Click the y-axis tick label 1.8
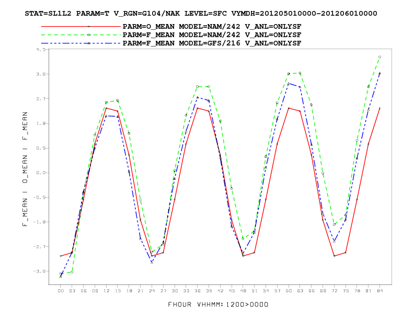414x320 pixels. pyautogui.click(x=41, y=123)
